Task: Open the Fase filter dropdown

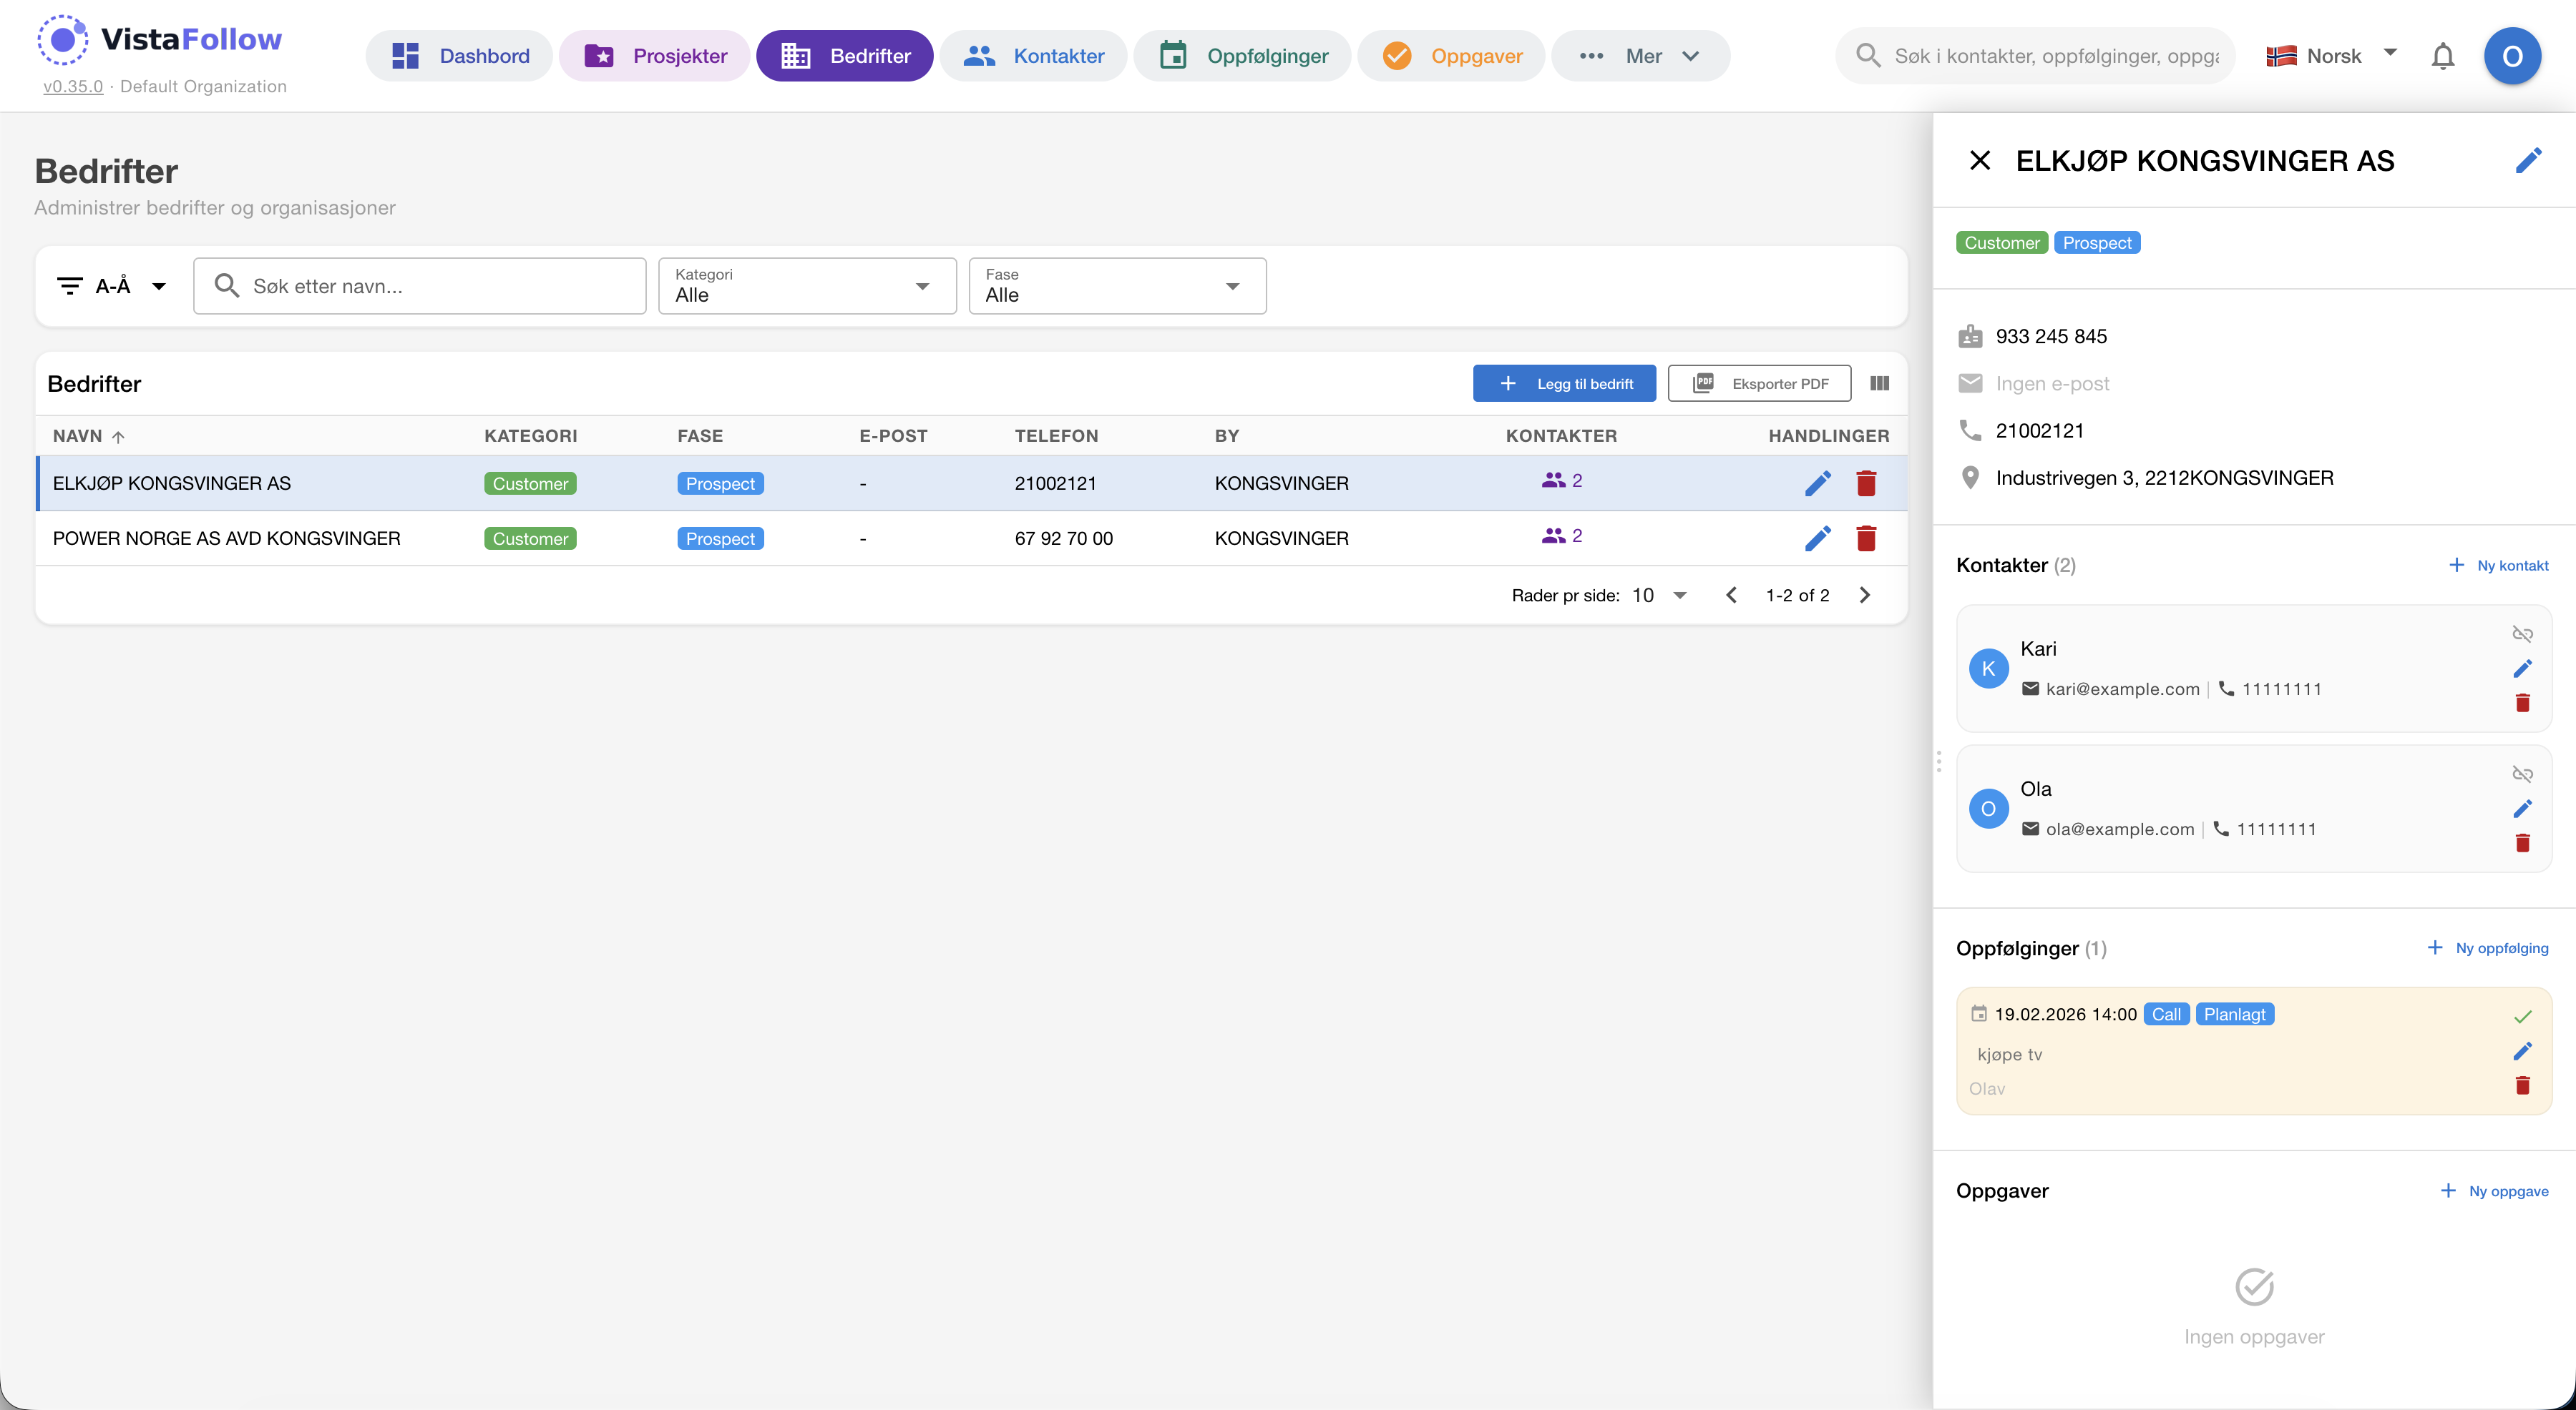Action: (x=1116, y=287)
